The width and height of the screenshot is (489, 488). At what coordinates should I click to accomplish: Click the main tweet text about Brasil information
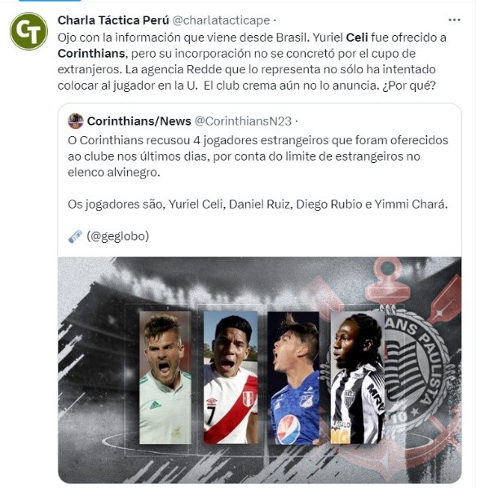pyautogui.click(x=252, y=61)
